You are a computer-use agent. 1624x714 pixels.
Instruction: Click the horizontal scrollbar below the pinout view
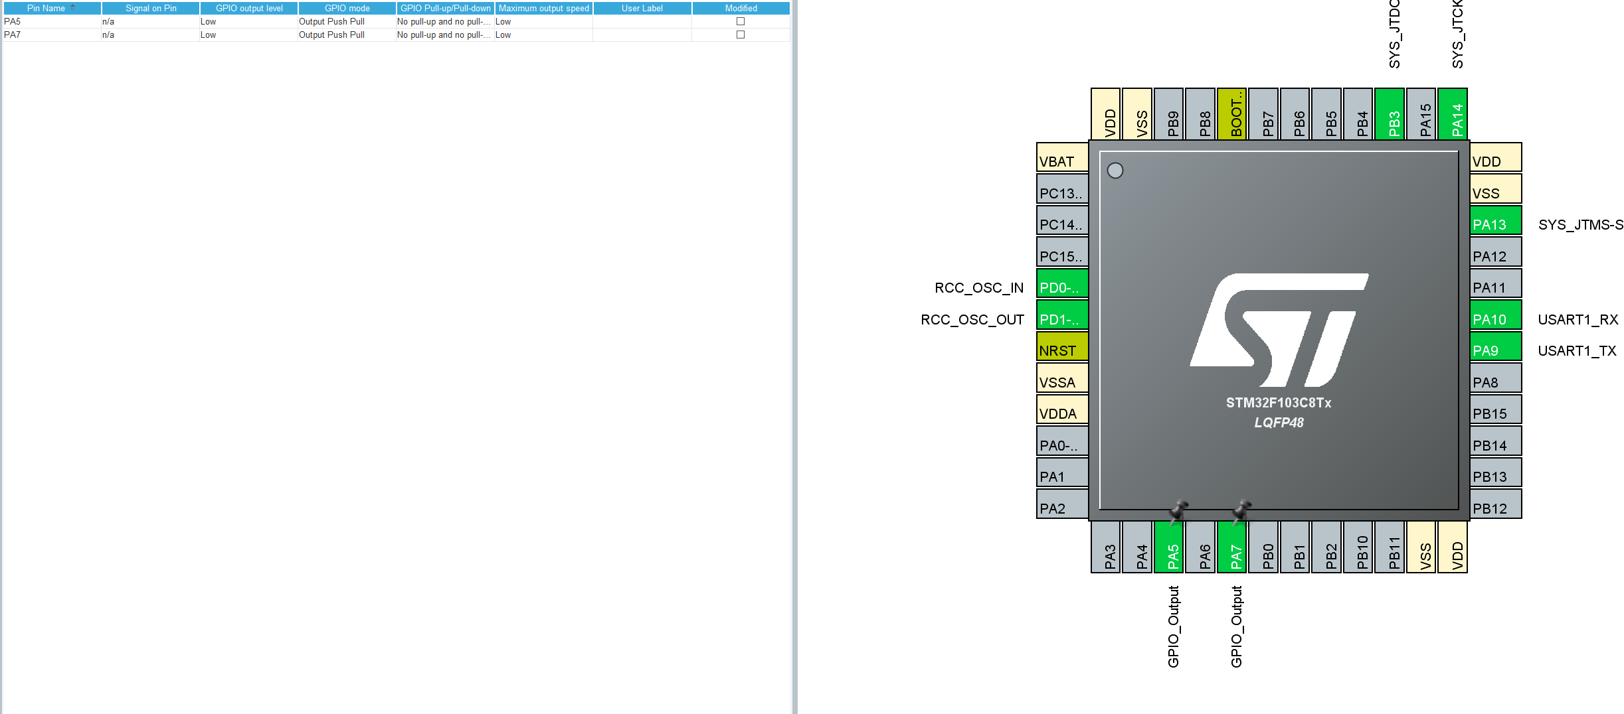coord(1209,710)
